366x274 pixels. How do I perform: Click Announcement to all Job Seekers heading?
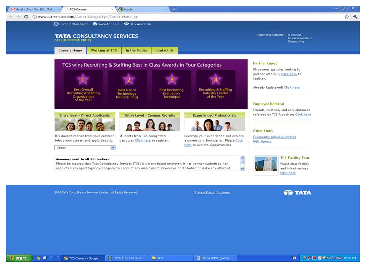(83, 159)
